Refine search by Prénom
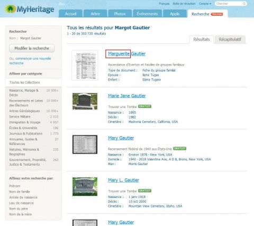Image resolution: width=254 pixels, height=226 pixels. pos(15,186)
